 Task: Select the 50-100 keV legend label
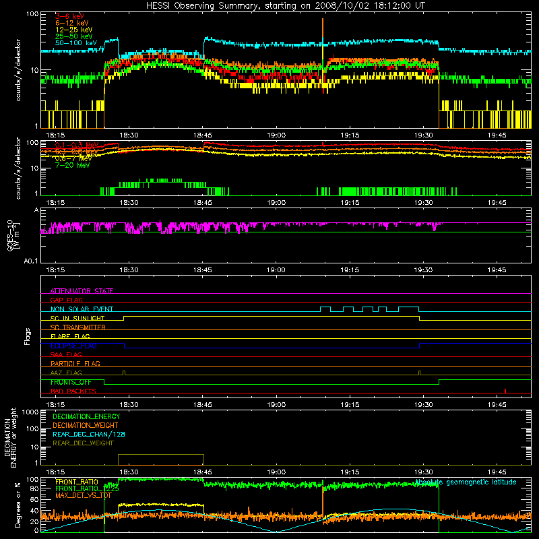pos(76,43)
